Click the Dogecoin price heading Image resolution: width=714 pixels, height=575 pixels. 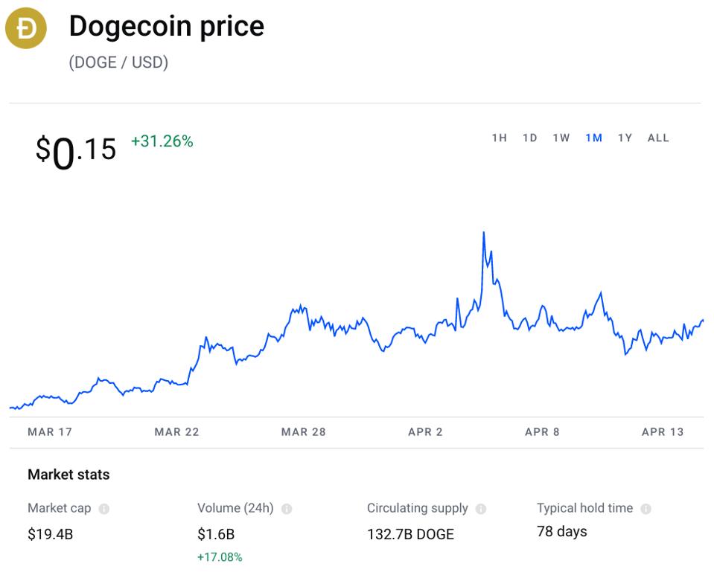tap(166, 27)
